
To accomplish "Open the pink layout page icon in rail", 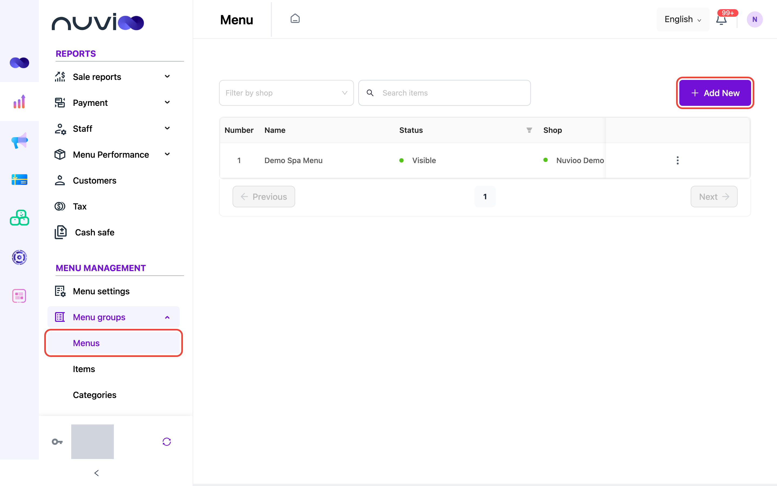I will coord(19,296).
